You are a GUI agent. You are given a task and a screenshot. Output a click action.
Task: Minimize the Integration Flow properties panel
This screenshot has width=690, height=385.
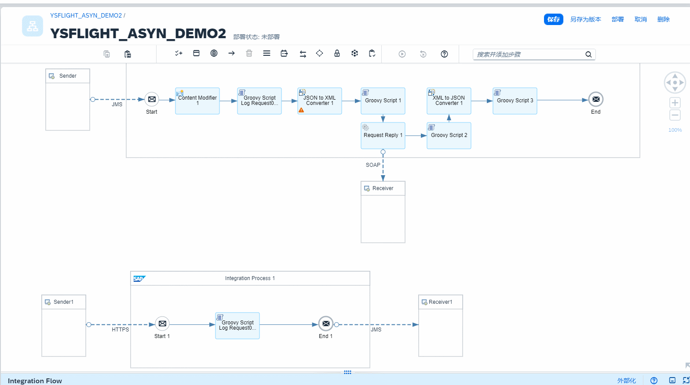pyautogui.click(x=672, y=381)
